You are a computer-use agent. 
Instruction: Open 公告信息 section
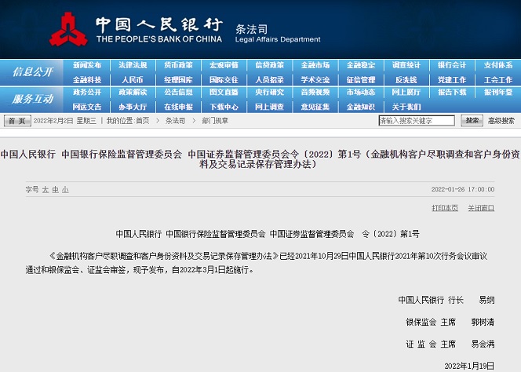click(x=178, y=92)
